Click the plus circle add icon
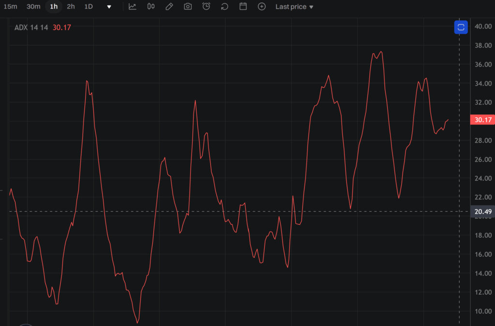Image resolution: width=495 pixels, height=326 pixels. 262,7
